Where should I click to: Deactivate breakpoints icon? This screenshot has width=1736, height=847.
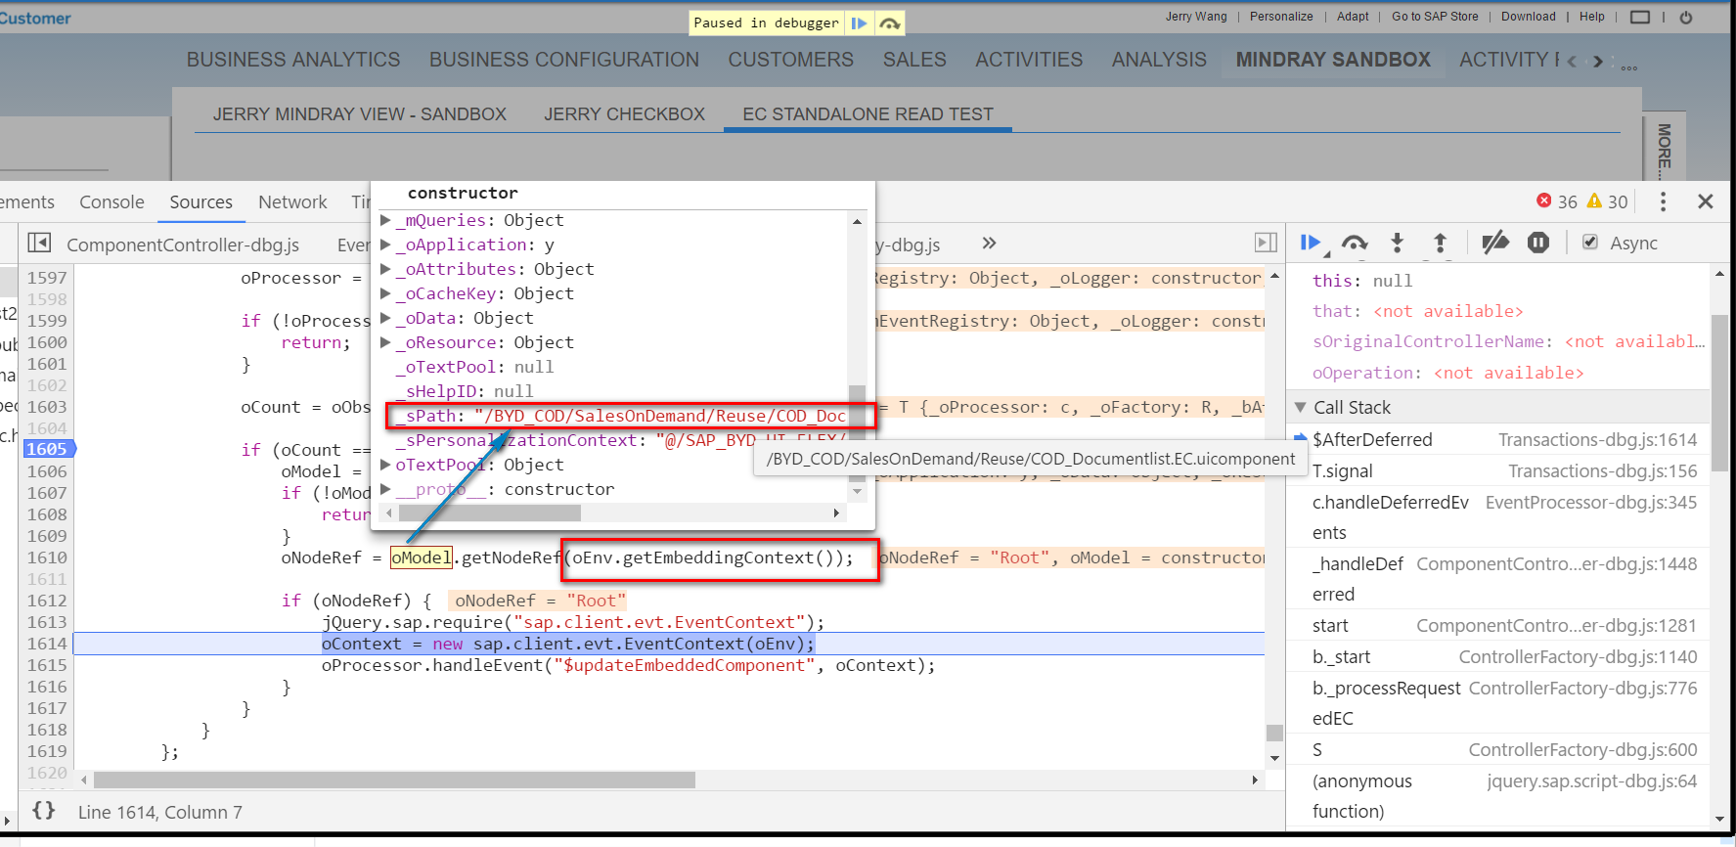[1494, 243]
